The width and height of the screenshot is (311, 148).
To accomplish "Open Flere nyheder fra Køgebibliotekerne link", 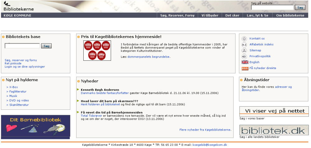I will [x=205, y=130].
